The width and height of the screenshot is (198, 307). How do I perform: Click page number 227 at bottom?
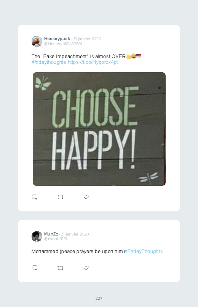click(99, 298)
